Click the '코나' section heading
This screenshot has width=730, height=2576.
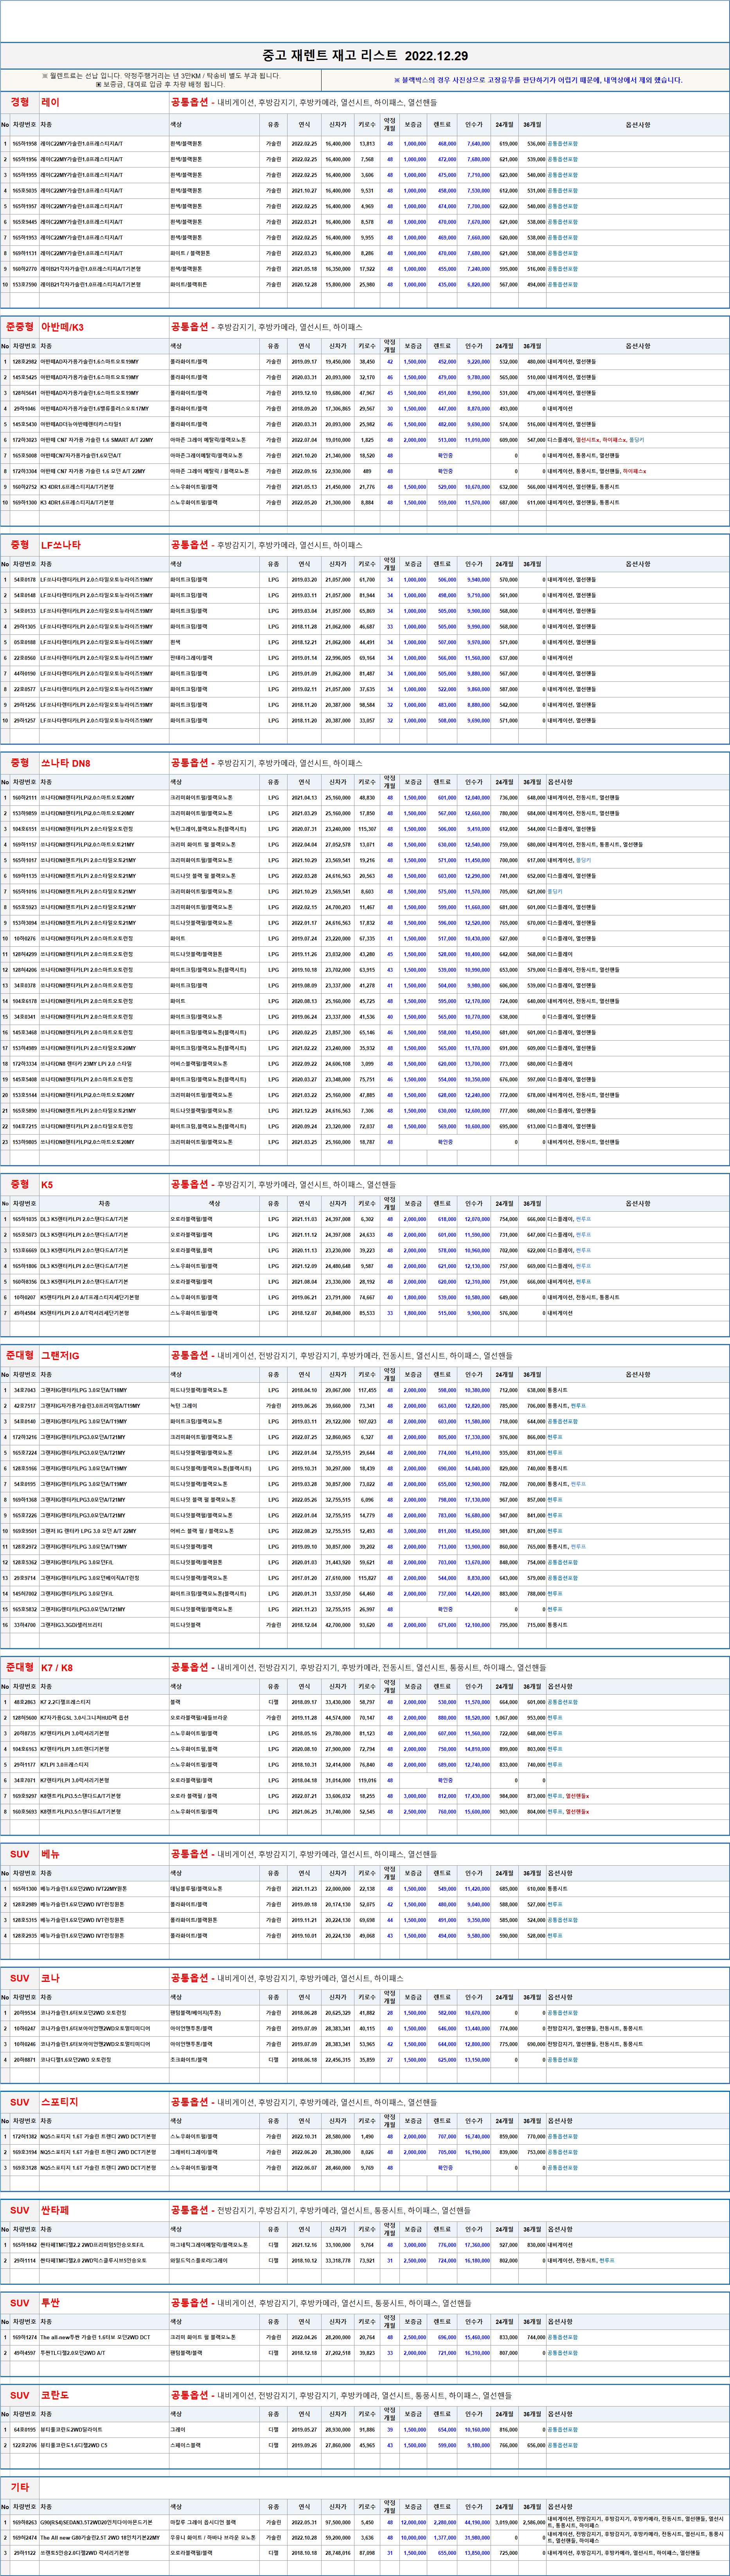50,1978
